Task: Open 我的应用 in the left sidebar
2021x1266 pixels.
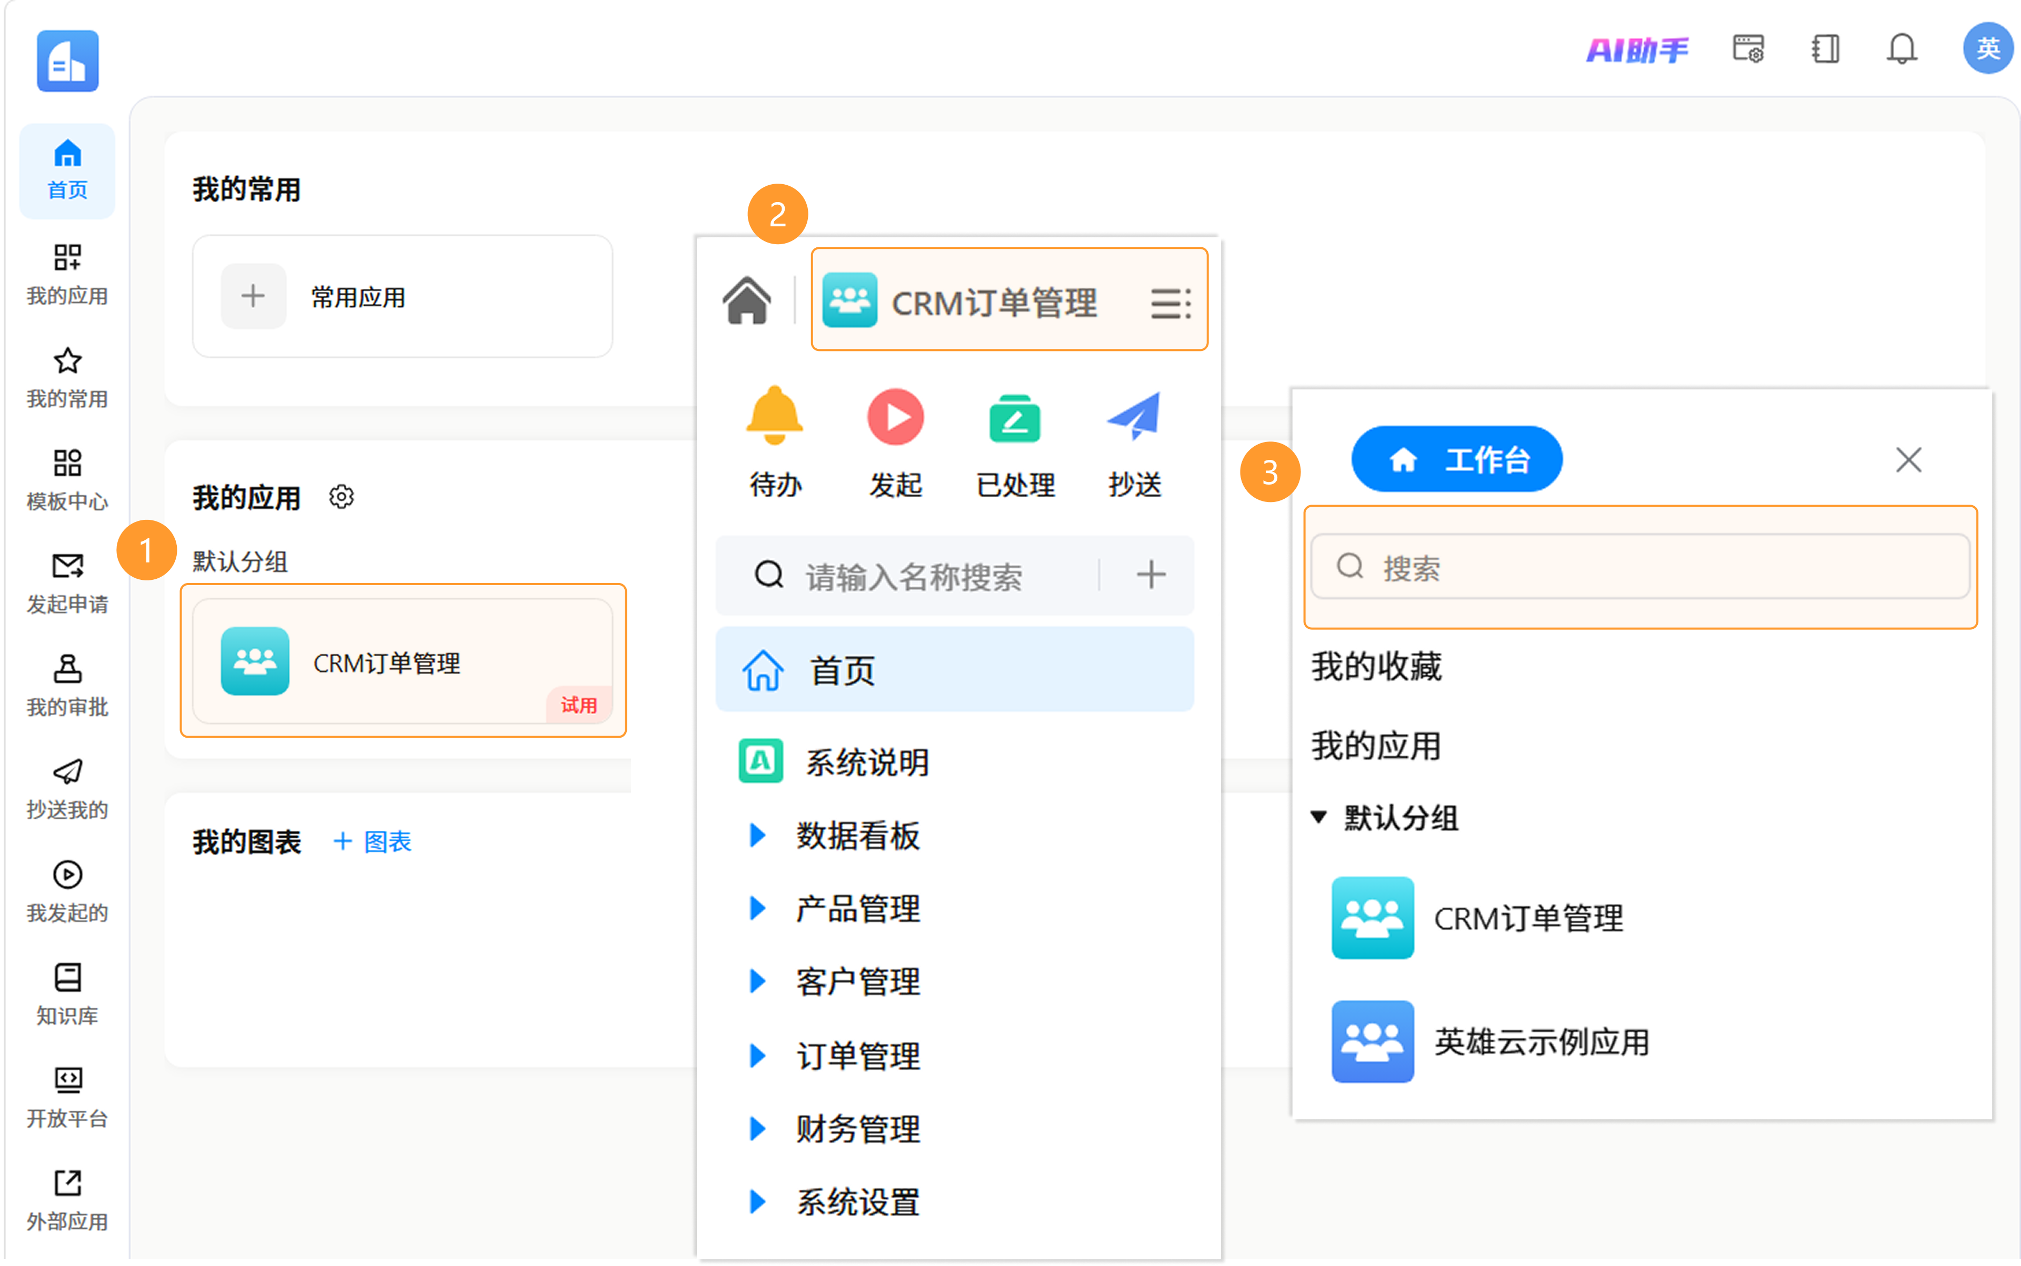Action: coord(67,275)
